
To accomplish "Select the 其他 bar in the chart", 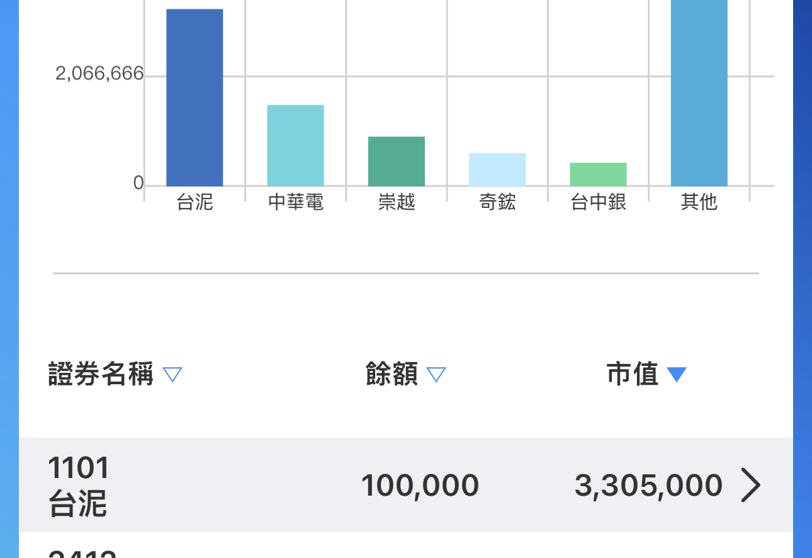I will pyautogui.click(x=699, y=93).
